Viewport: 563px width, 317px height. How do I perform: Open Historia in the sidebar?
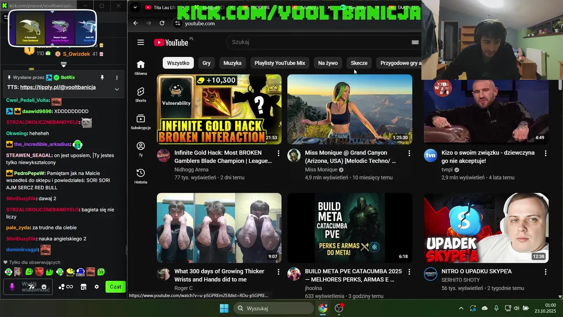point(141,176)
